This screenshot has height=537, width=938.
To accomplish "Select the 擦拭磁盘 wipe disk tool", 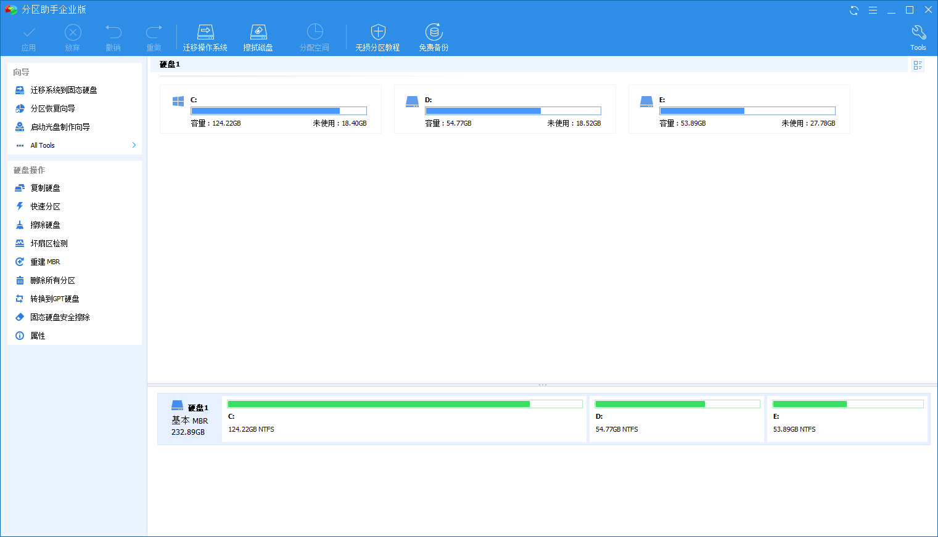I will (x=258, y=38).
